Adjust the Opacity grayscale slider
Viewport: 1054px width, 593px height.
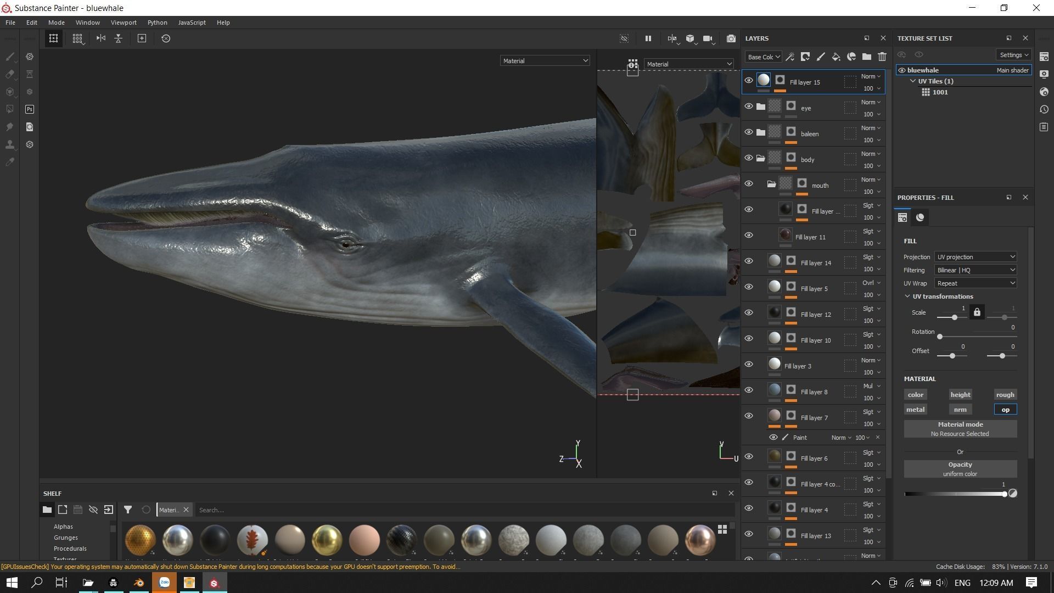[x=955, y=494]
